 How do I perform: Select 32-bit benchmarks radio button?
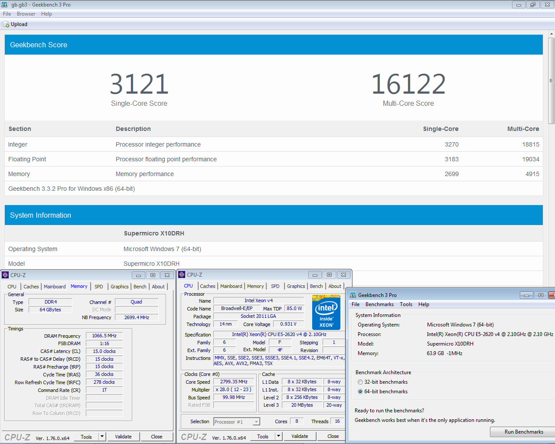[x=360, y=382]
